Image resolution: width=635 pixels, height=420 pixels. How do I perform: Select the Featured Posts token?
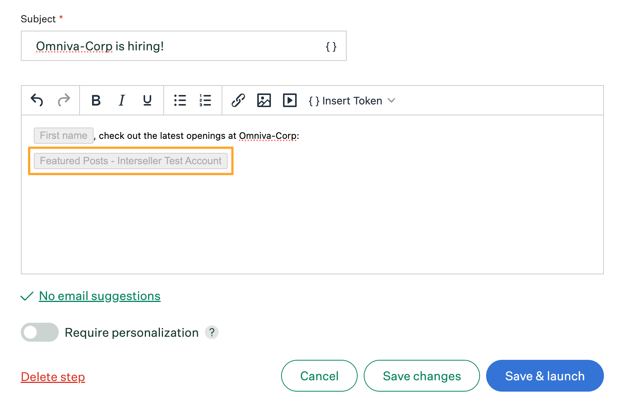tap(131, 161)
